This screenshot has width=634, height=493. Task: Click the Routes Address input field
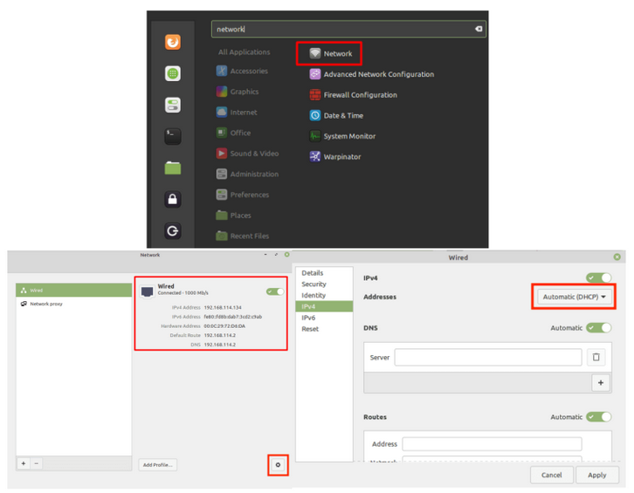[x=492, y=443]
